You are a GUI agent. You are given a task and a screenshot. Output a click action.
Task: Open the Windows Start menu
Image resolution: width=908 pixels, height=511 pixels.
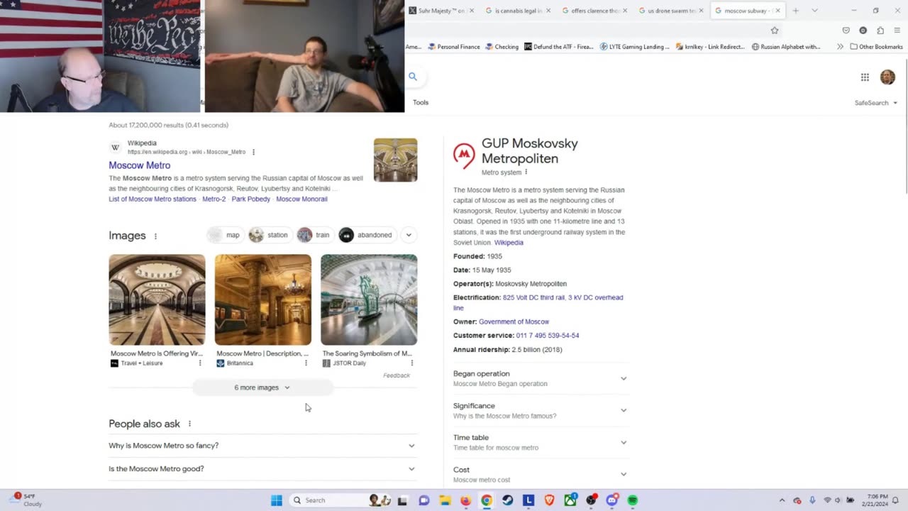tap(277, 500)
